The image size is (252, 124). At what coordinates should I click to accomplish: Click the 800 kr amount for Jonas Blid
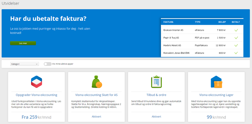(x=222, y=53)
